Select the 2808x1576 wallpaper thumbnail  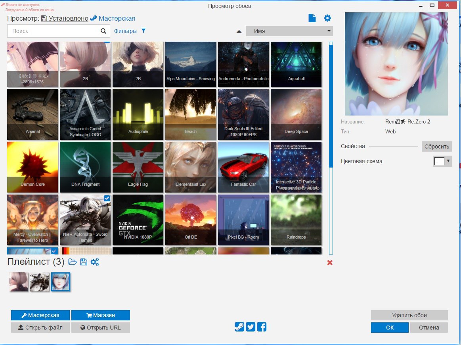click(x=33, y=64)
